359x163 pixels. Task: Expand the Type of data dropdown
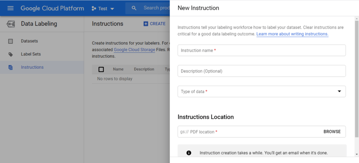[x=262, y=91]
